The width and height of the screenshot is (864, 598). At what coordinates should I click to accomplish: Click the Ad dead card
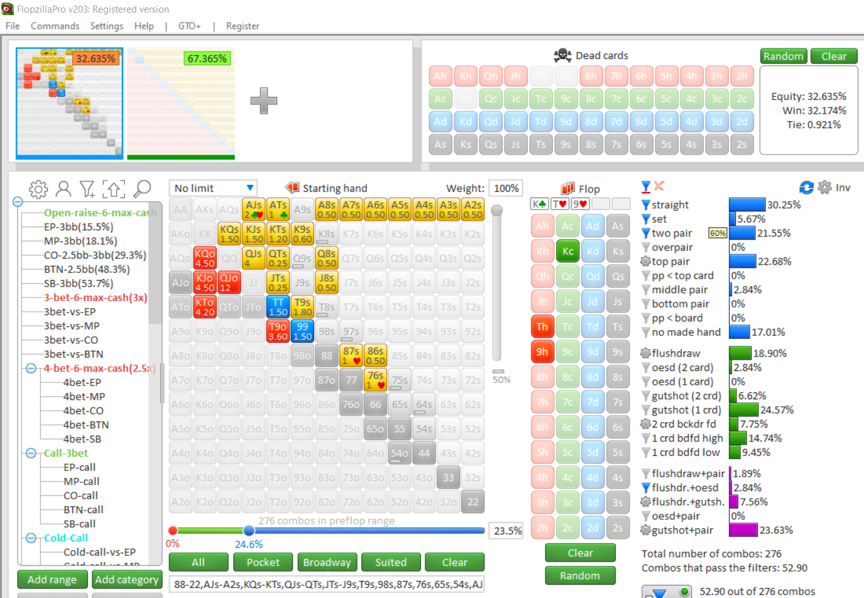point(440,121)
